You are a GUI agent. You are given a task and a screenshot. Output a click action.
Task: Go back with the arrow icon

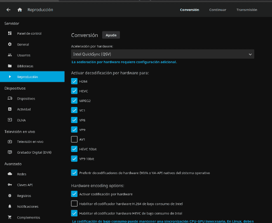point(8,10)
